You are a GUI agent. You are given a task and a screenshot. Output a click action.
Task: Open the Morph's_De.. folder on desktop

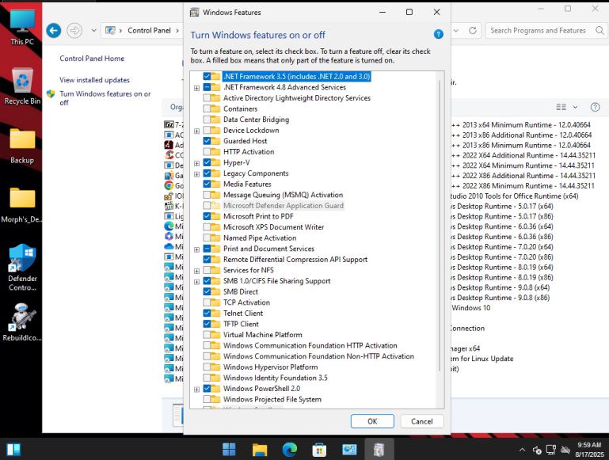pos(22,205)
